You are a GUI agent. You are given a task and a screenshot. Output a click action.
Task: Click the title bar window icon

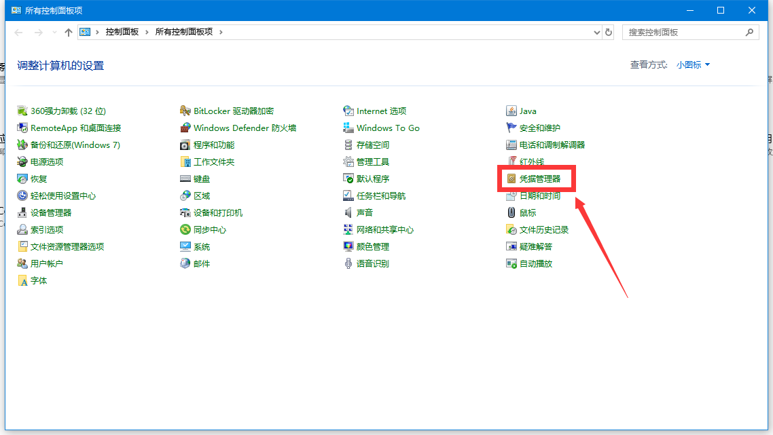(x=16, y=10)
